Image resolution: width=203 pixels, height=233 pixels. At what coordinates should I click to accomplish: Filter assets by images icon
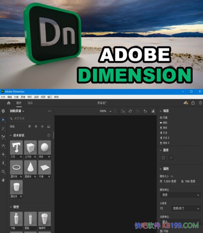point(48,127)
